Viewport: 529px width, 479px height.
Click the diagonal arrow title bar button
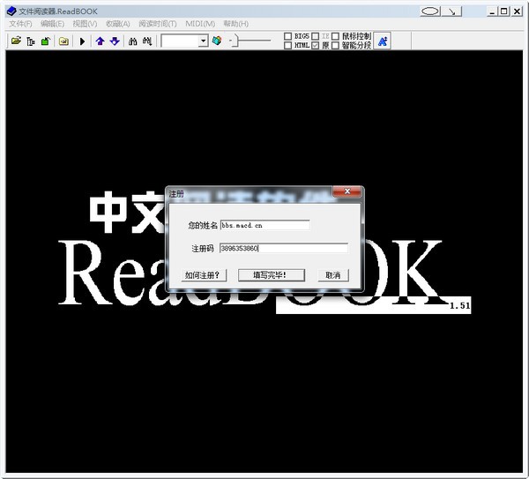(x=451, y=11)
